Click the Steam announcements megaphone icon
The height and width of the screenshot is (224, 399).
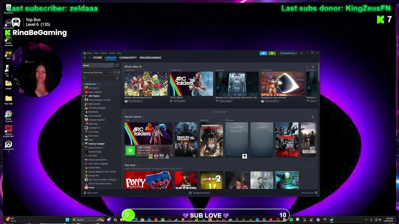(x=263, y=53)
